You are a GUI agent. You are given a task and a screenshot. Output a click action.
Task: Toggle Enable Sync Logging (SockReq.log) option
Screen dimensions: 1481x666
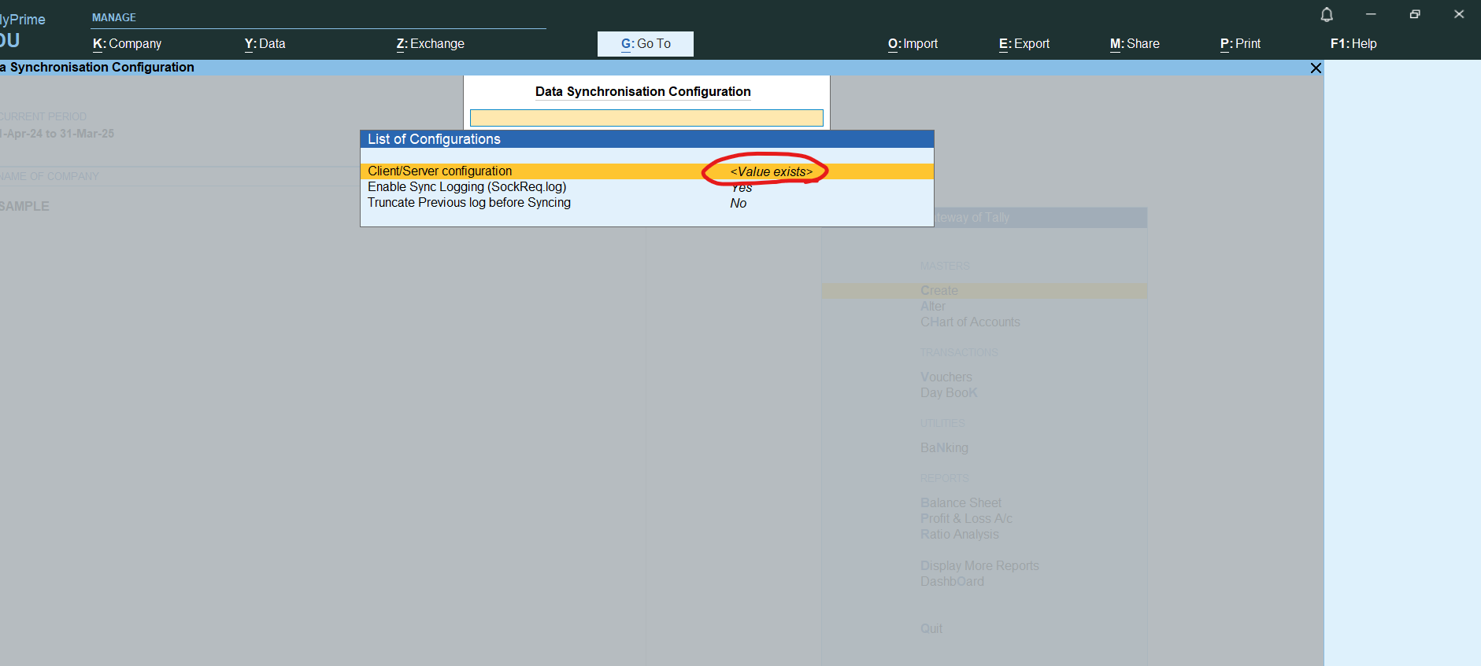point(467,187)
